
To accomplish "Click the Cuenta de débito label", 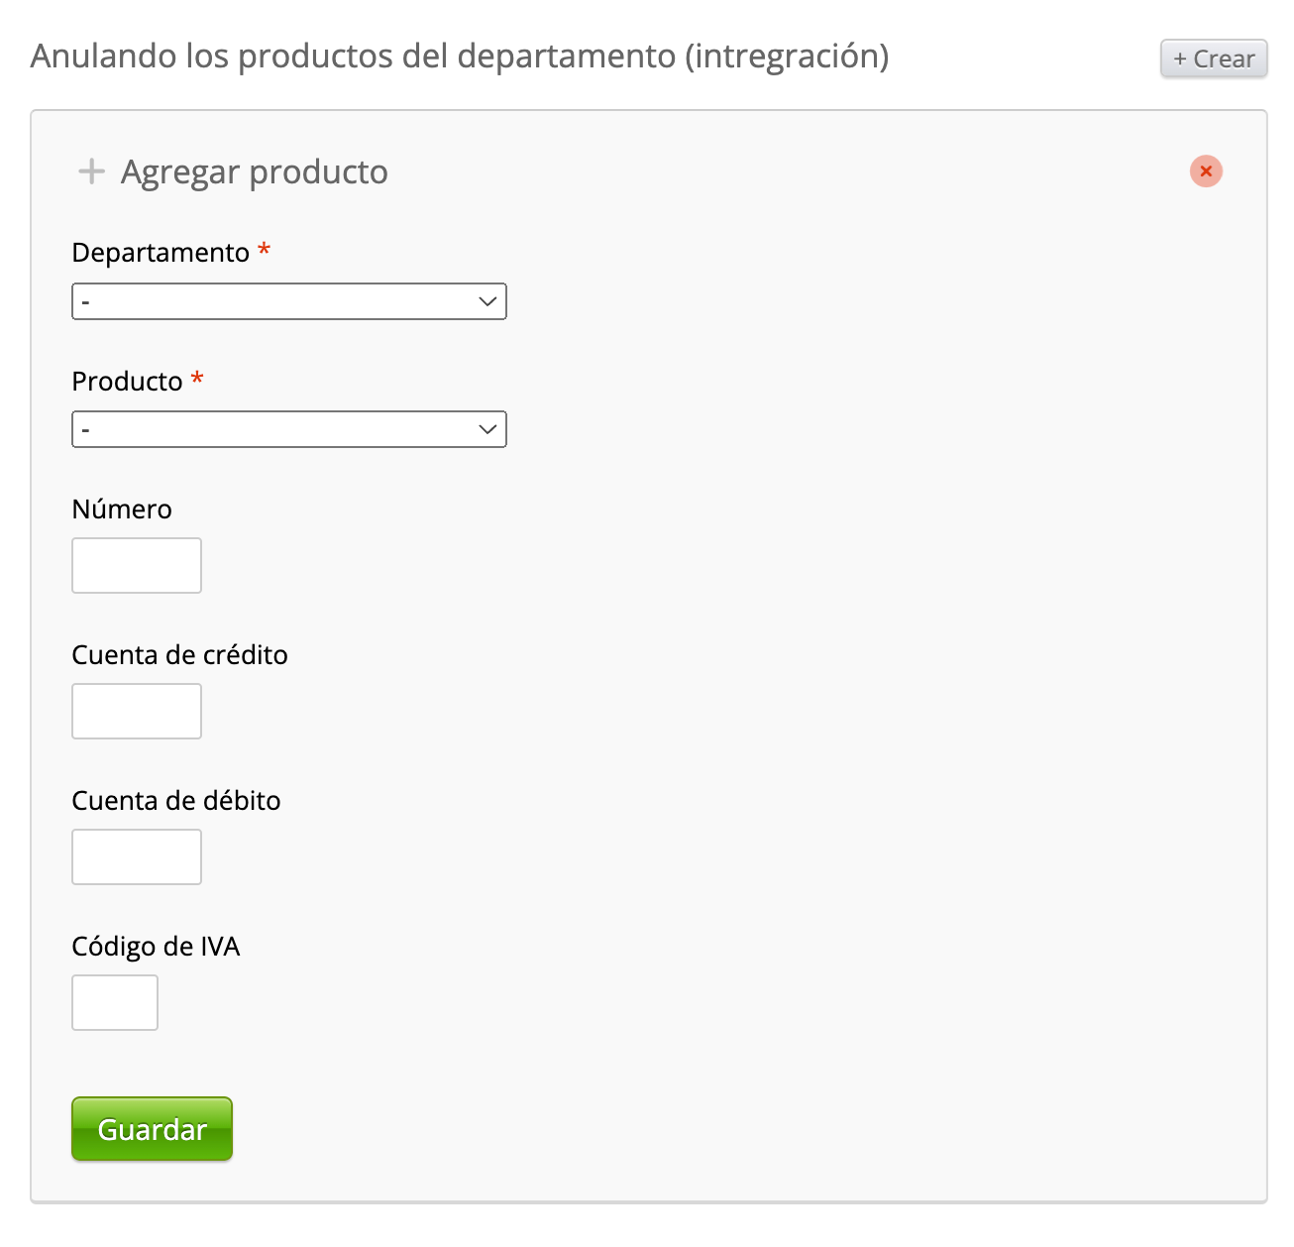I will tap(176, 801).
